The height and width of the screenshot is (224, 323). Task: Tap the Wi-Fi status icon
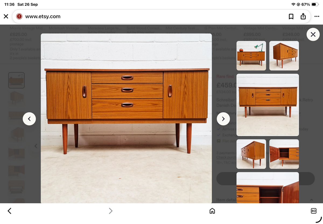click(x=293, y=4)
